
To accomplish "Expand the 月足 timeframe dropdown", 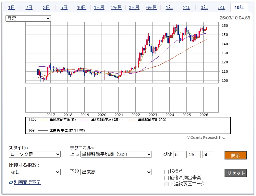I will (28, 18).
